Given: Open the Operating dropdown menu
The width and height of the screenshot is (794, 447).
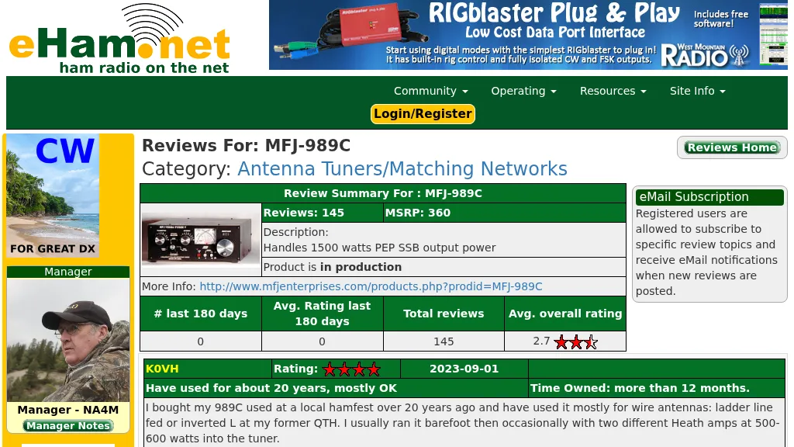Looking at the screenshot, I should point(523,91).
